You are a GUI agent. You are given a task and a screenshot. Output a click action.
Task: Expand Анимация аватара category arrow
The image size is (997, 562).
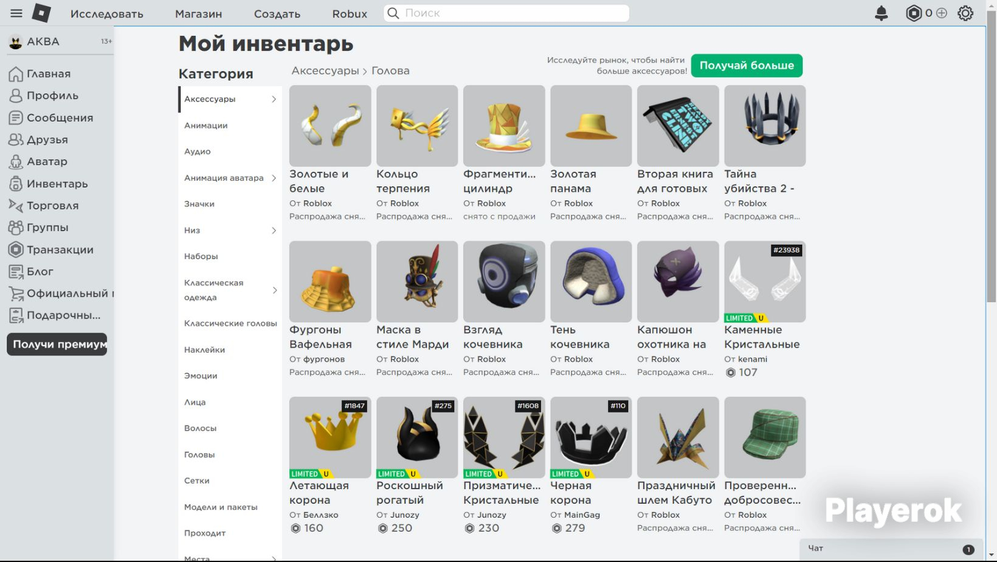coord(274,178)
